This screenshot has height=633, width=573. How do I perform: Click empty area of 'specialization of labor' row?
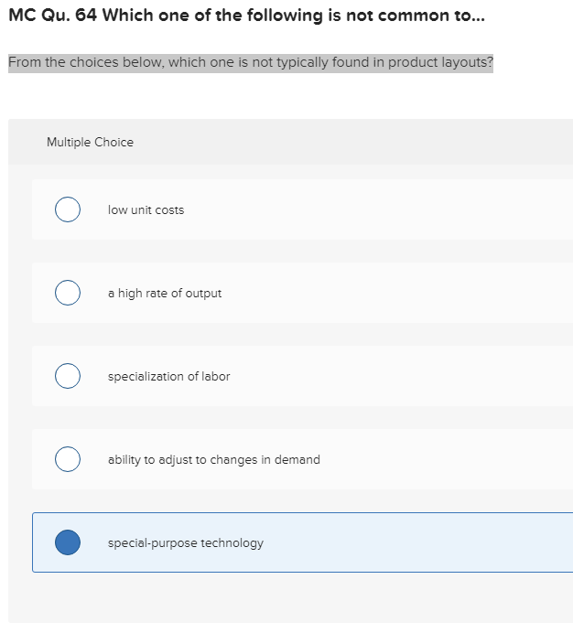coord(403,377)
